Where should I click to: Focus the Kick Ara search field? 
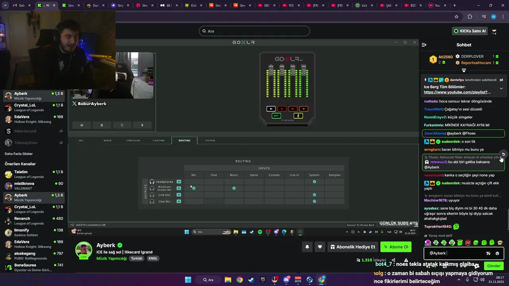click(x=254, y=31)
